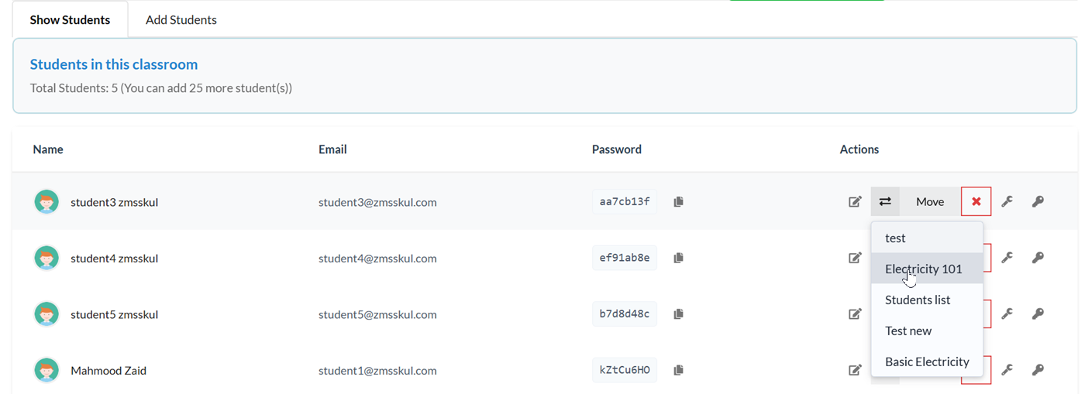This screenshot has height=394, width=1085.
Task: Click wrench icon in student5 row
Action: (1007, 313)
